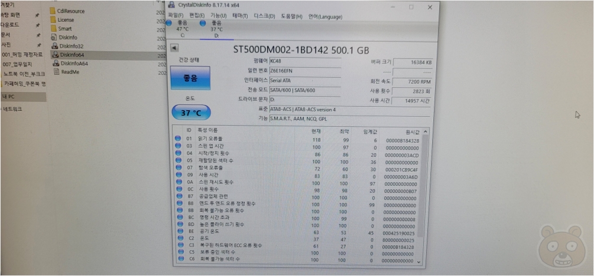Image resolution: width=594 pixels, height=276 pixels.
Task: Click the transfer mode field SATA/600 | SATA/600
Action: click(305, 90)
